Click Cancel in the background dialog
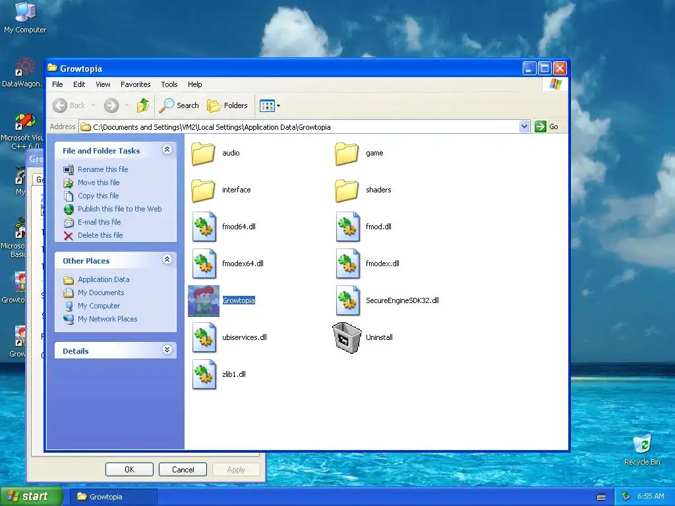 pos(183,469)
